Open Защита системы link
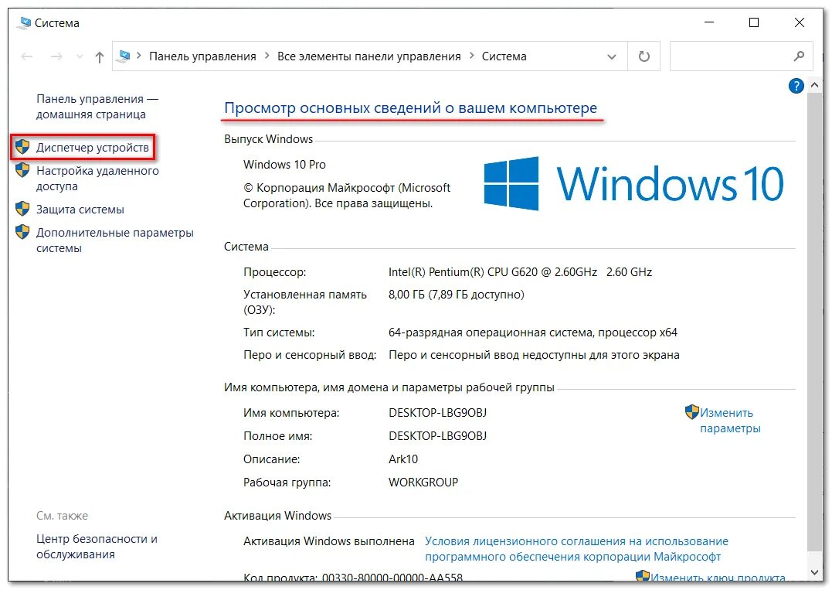The width and height of the screenshot is (832, 590). pos(80,210)
